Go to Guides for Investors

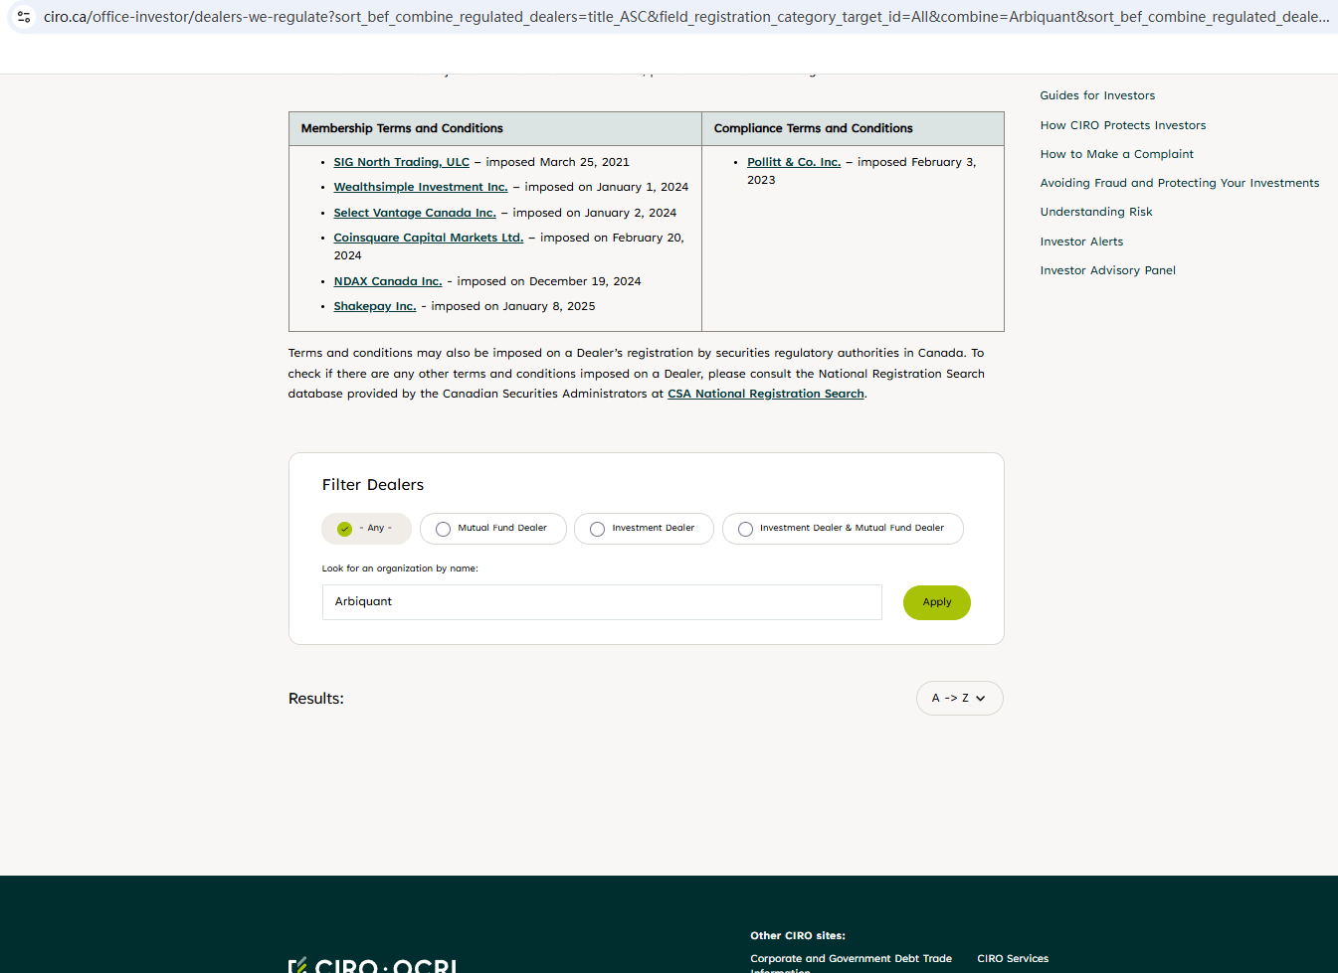pyautogui.click(x=1097, y=95)
